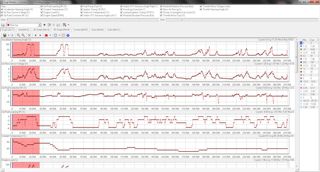Click the horizontal scrollbar right arrow at the bottom
320x172 pixels.
pyautogui.click(x=297, y=170)
